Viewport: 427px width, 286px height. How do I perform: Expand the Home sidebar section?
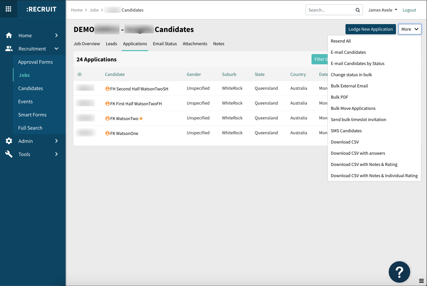click(57, 35)
